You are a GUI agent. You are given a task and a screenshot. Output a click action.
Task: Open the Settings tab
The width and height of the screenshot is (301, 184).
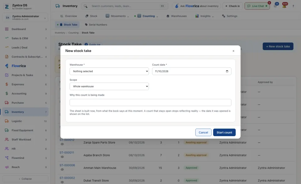(230, 16)
